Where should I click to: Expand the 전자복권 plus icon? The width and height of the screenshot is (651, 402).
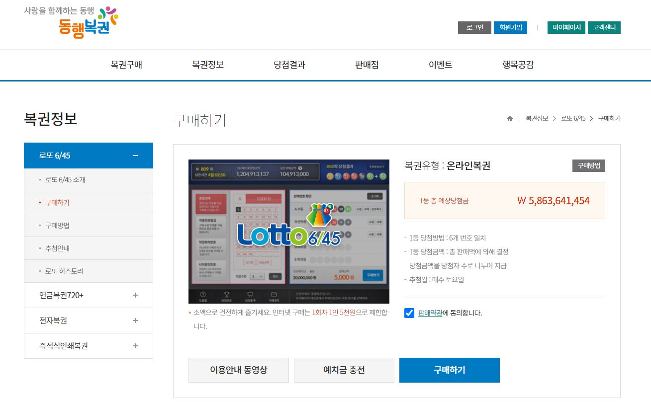pyautogui.click(x=135, y=321)
